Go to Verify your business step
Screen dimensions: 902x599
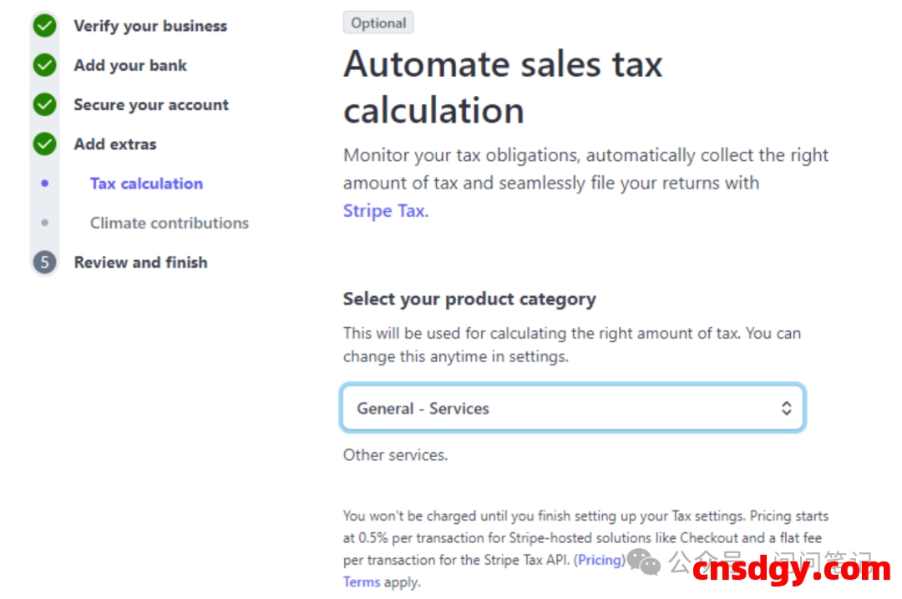pyautogui.click(x=150, y=26)
